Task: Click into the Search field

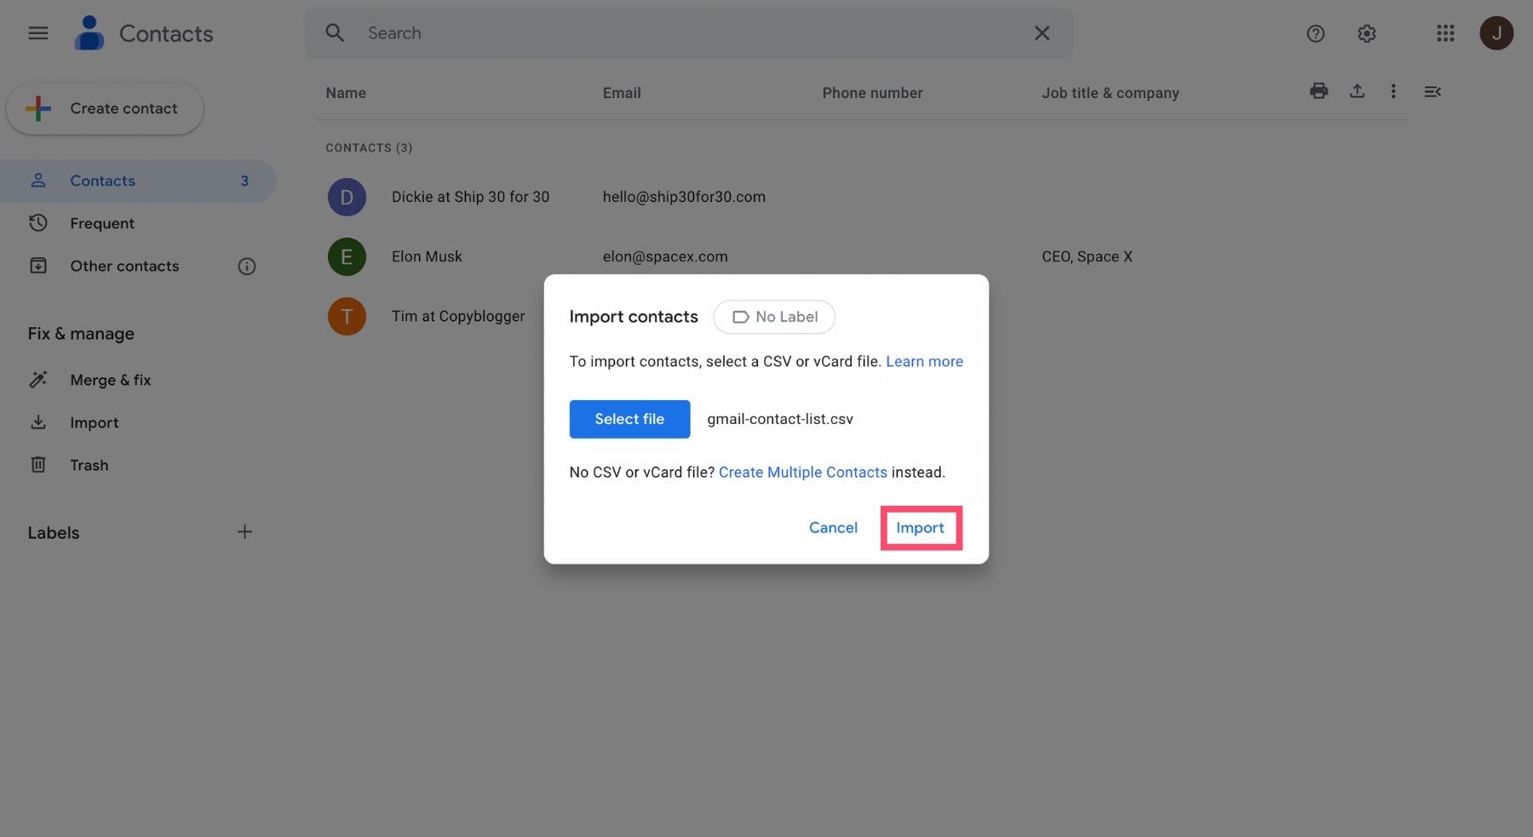Action: coord(689,33)
